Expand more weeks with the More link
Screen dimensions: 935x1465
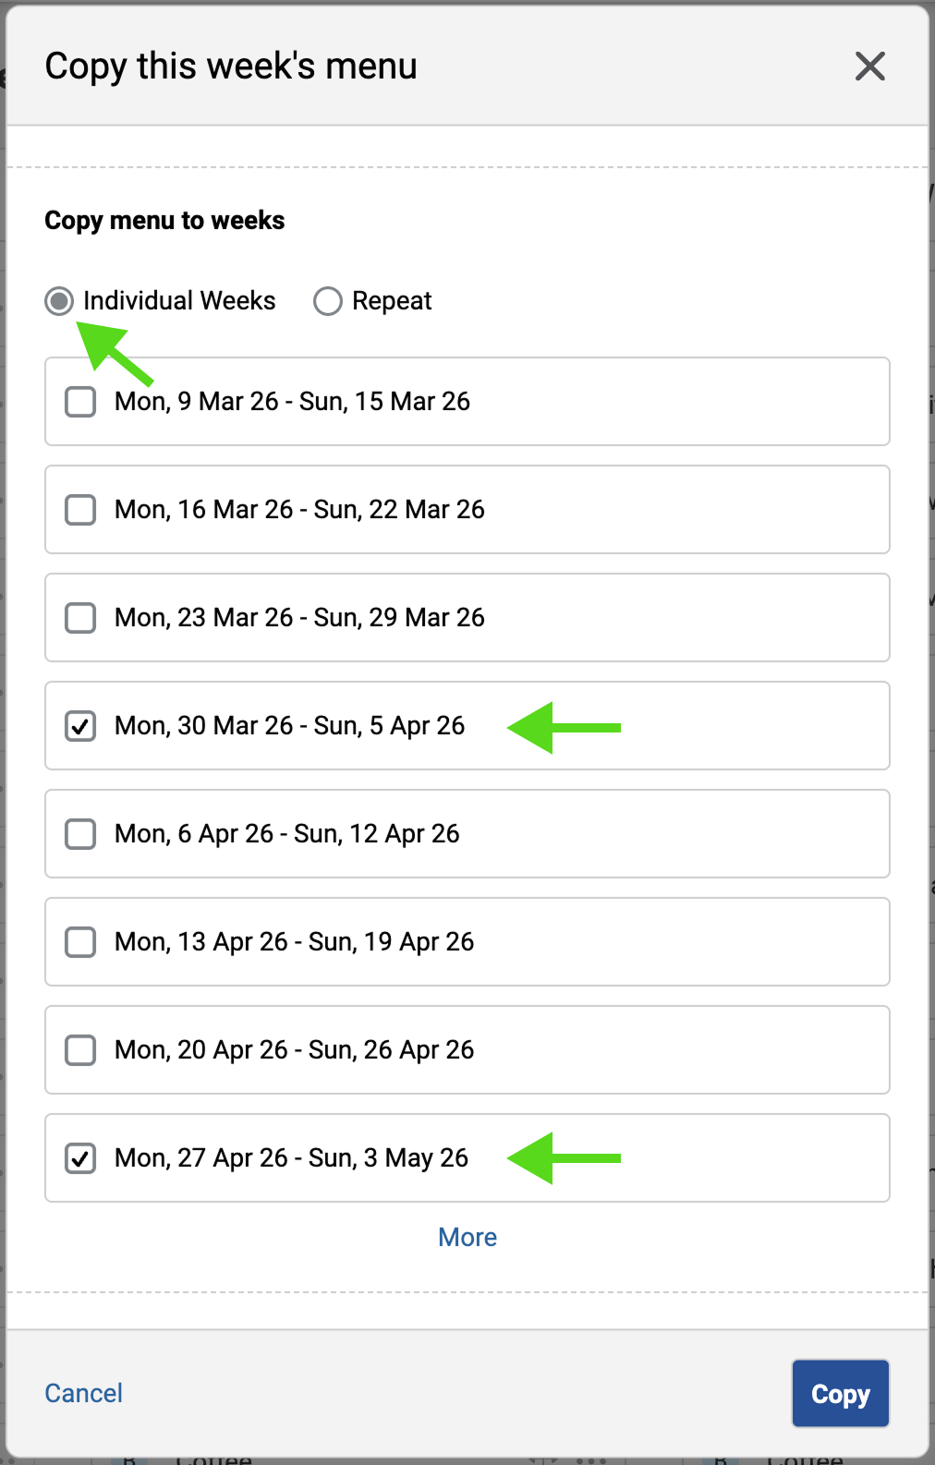coord(467,1238)
